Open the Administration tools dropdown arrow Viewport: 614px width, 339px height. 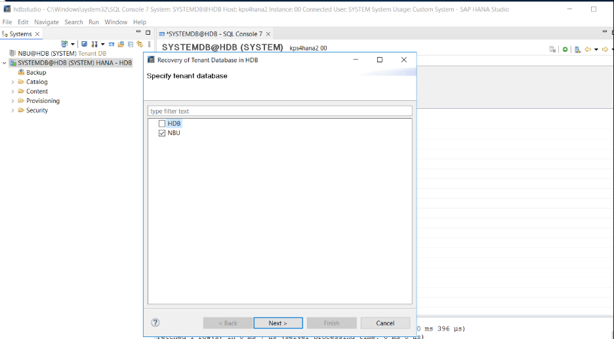click(x=102, y=44)
